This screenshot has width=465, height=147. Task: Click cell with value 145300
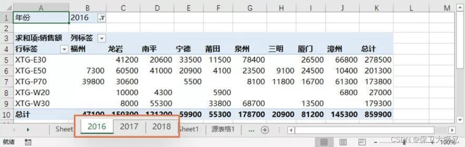[x=342, y=114]
